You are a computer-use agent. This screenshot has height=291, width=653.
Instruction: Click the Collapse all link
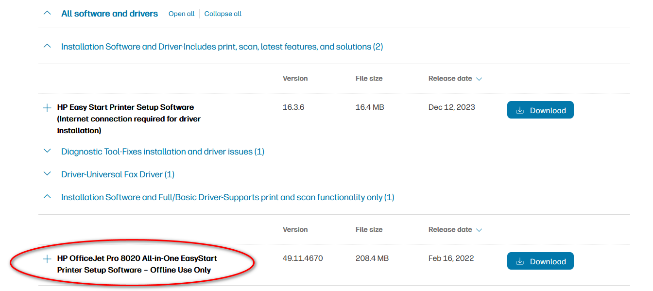(x=223, y=14)
